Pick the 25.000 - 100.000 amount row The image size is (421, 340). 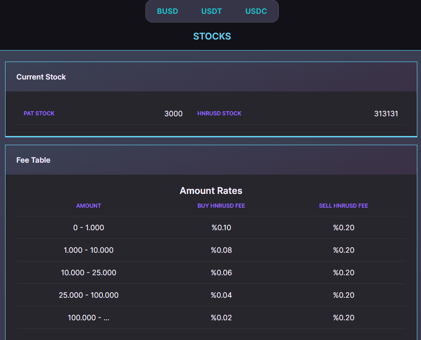click(88, 295)
